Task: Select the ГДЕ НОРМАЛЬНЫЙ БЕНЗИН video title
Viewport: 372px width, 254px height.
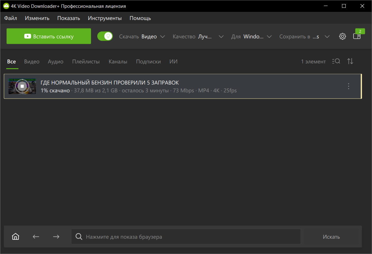Action: point(110,82)
